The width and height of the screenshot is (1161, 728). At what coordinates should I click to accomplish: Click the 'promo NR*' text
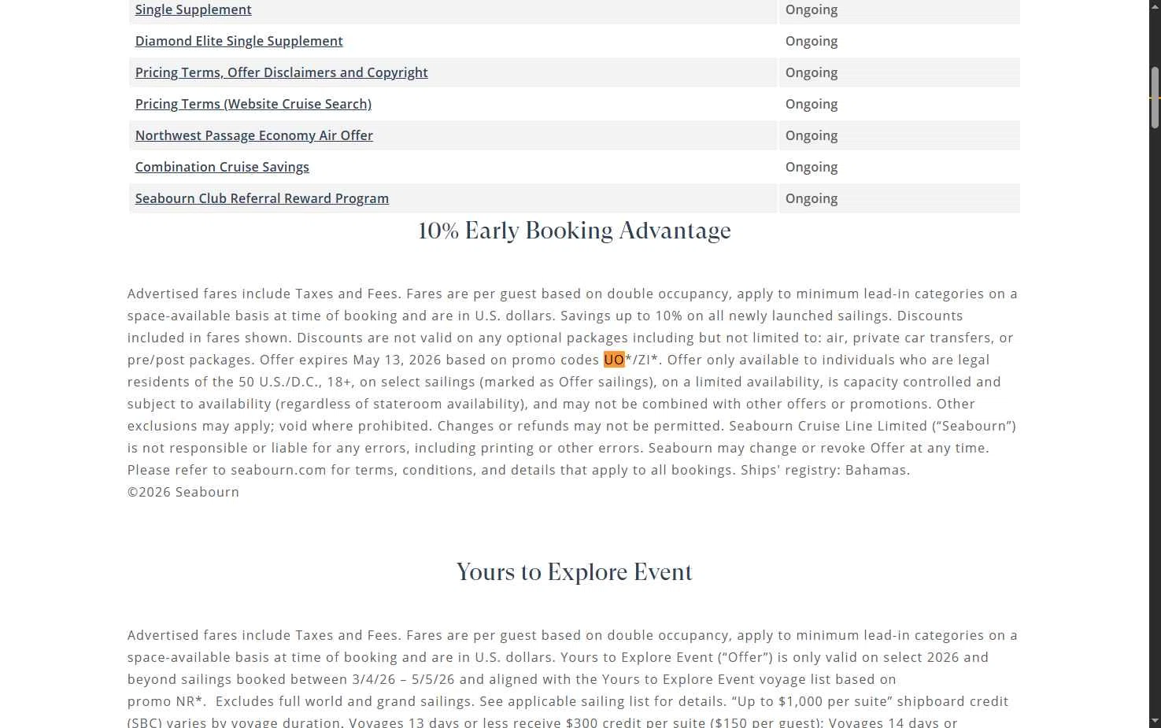(x=166, y=701)
